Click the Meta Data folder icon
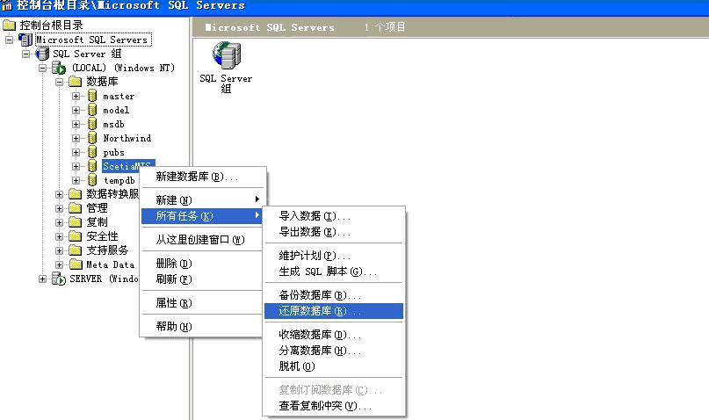The height and width of the screenshot is (420, 709). (75, 264)
